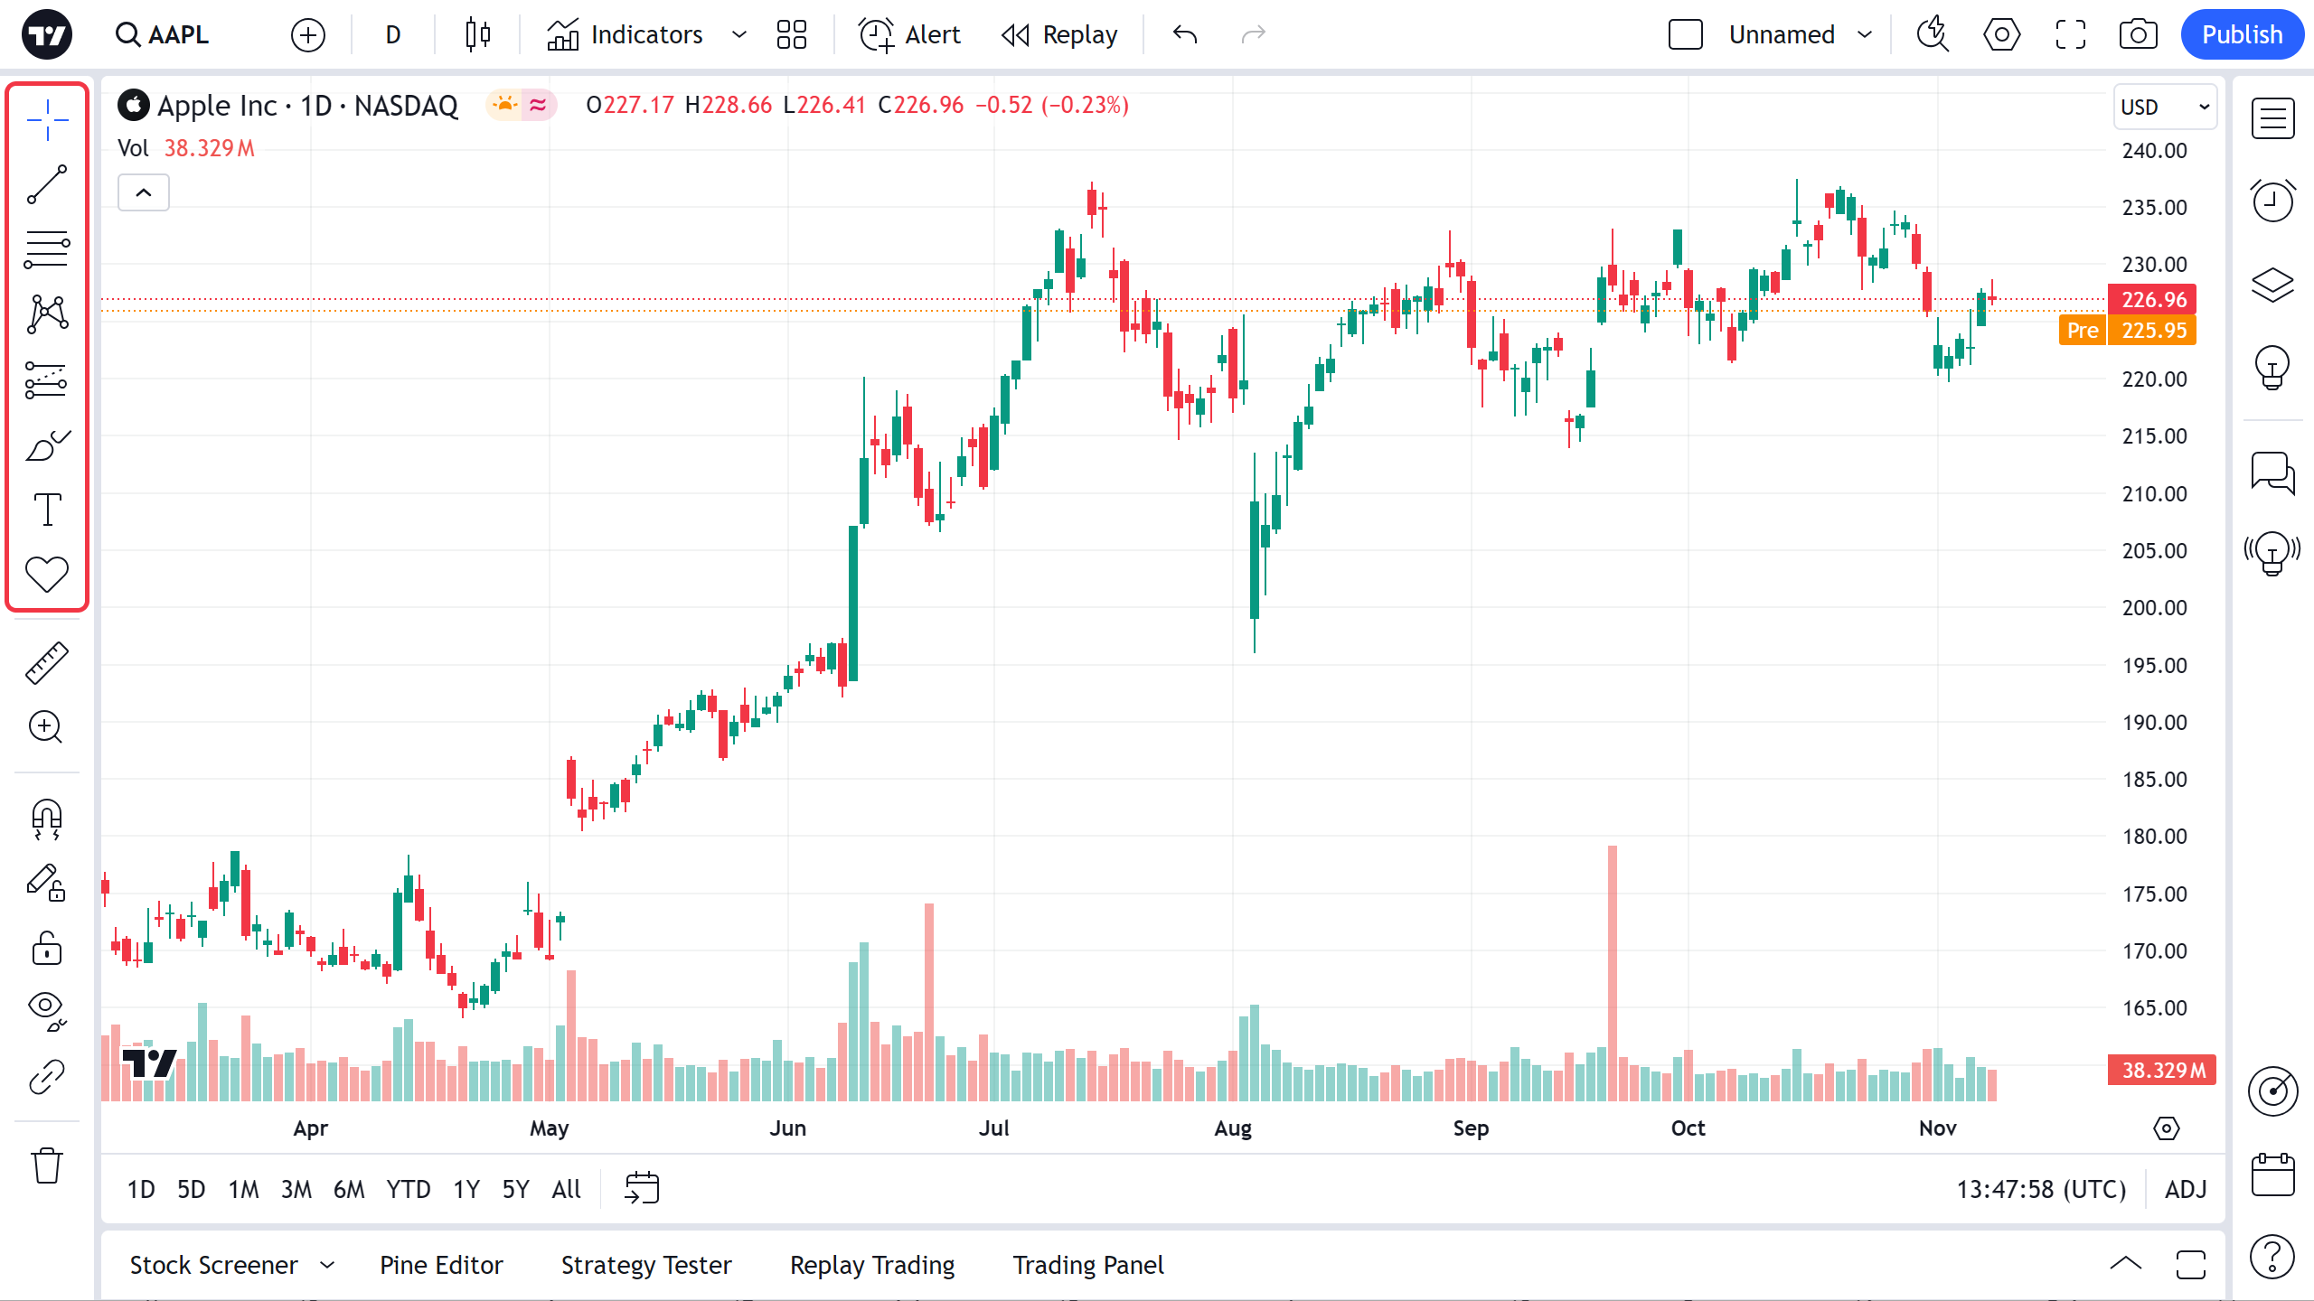Open the Stock Screener dropdown

[231, 1265]
